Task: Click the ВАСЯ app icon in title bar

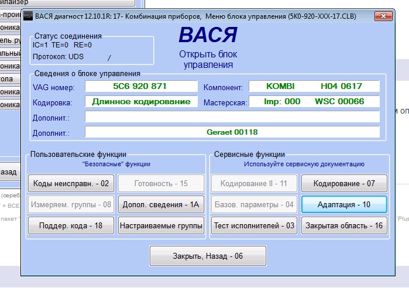Action: (x=28, y=16)
